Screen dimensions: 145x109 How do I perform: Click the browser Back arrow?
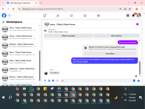tap(3, 9)
